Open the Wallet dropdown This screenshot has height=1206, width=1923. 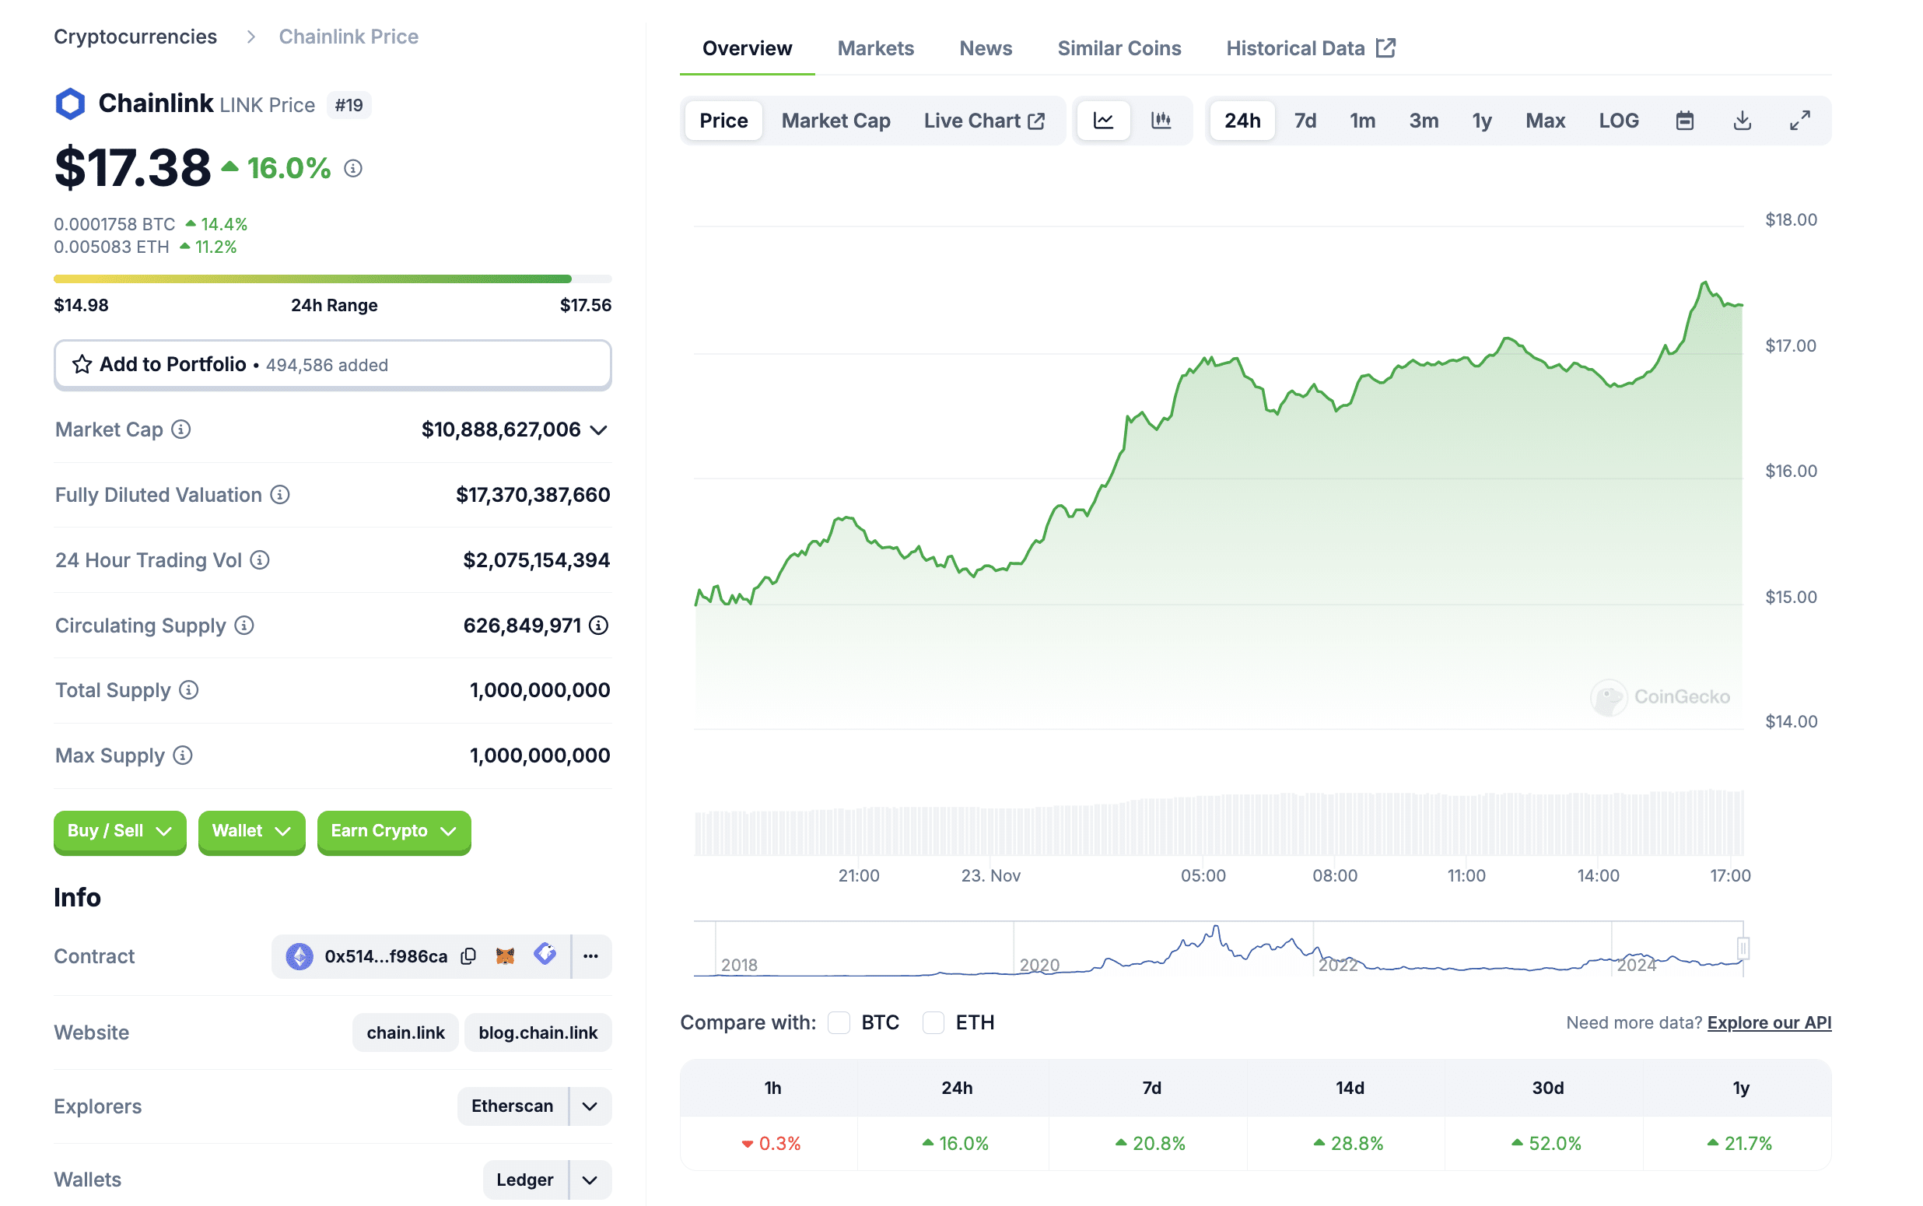(x=251, y=831)
